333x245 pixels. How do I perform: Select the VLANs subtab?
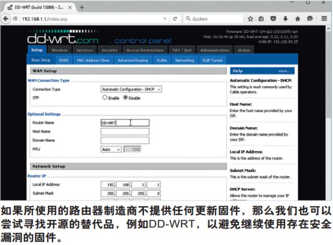coord(161,60)
